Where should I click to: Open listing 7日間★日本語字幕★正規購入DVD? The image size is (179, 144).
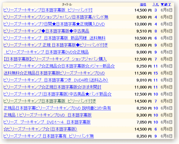54,24
